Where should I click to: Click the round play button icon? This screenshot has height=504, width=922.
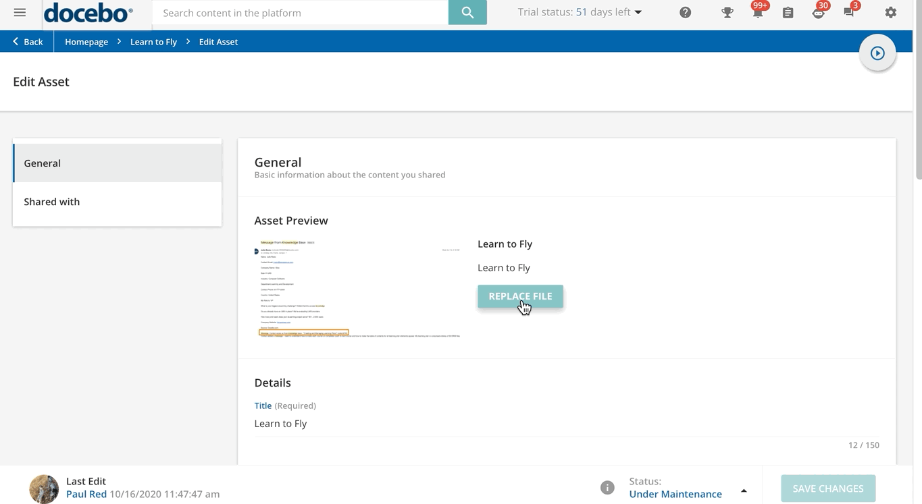pyautogui.click(x=877, y=53)
